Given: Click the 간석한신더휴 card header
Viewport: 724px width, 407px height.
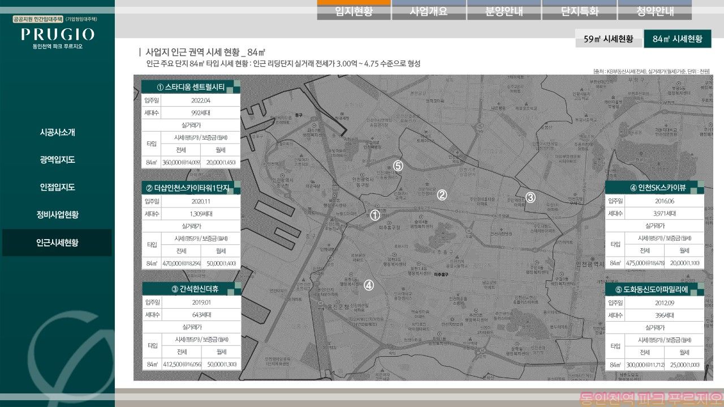Looking at the screenshot, I should click(191, 289).
